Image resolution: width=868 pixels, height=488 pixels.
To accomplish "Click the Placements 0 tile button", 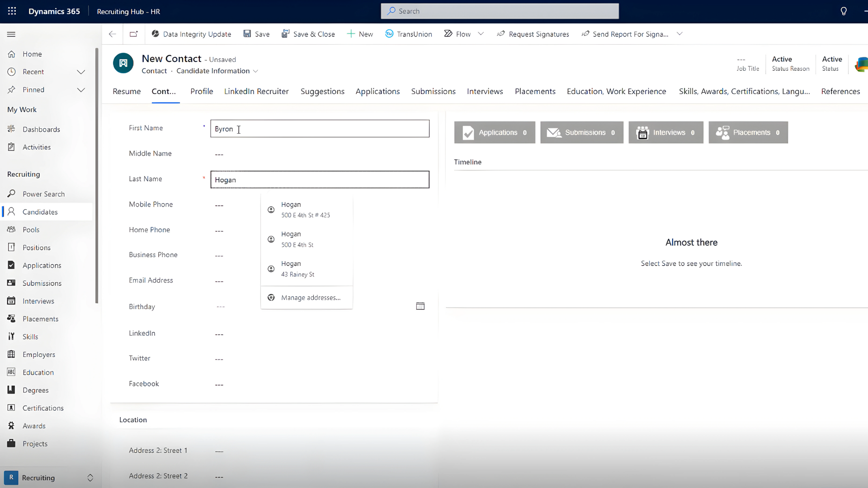I will point(748,132).
